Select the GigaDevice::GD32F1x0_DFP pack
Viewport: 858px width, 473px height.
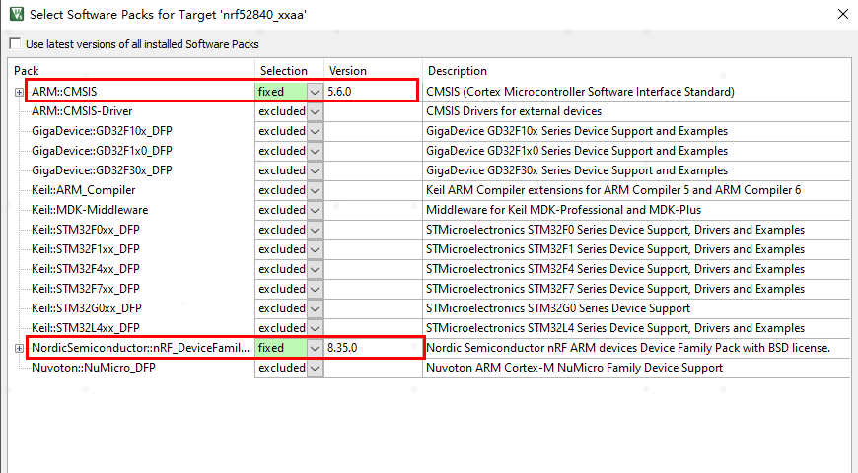tap(102, 151)
